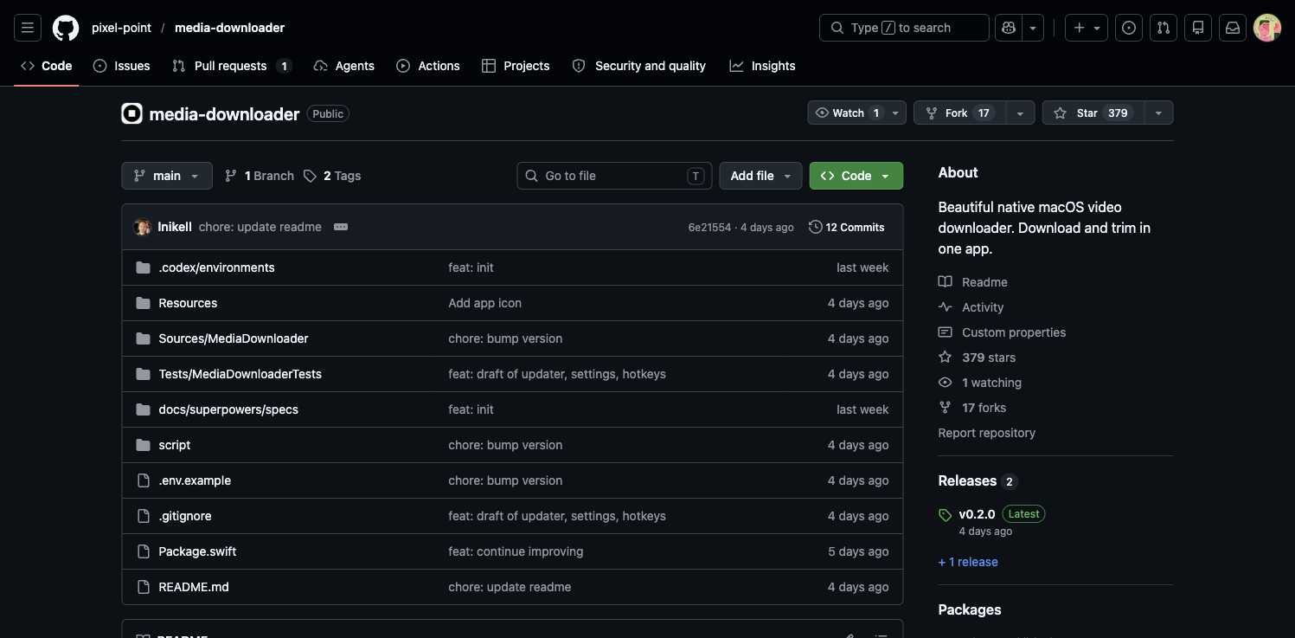Open the Insights tab

(x=762, y=66)
